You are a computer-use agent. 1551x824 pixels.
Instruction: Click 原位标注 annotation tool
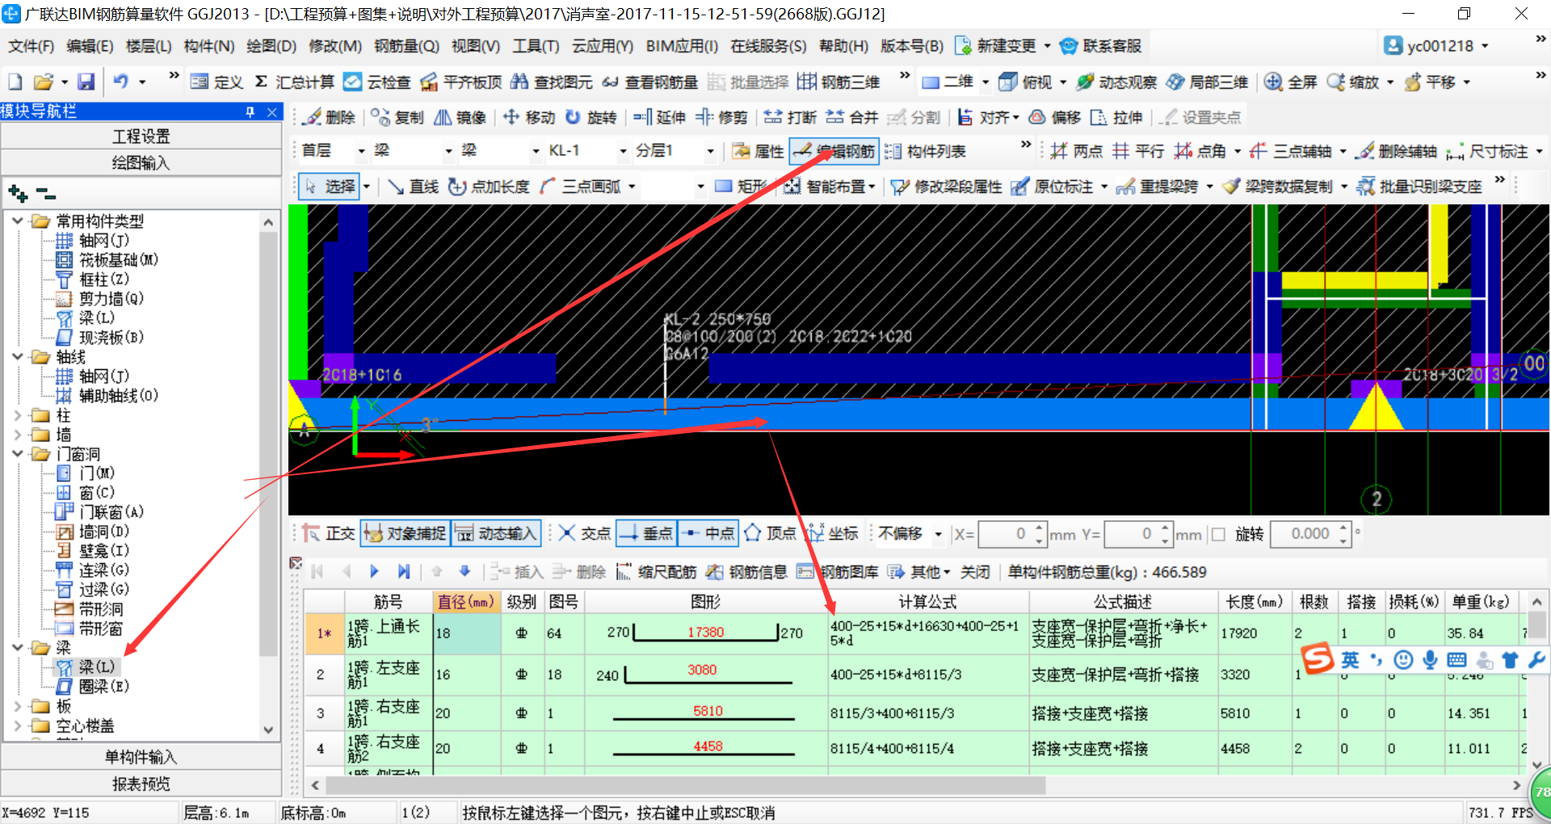click(1053, 187)
